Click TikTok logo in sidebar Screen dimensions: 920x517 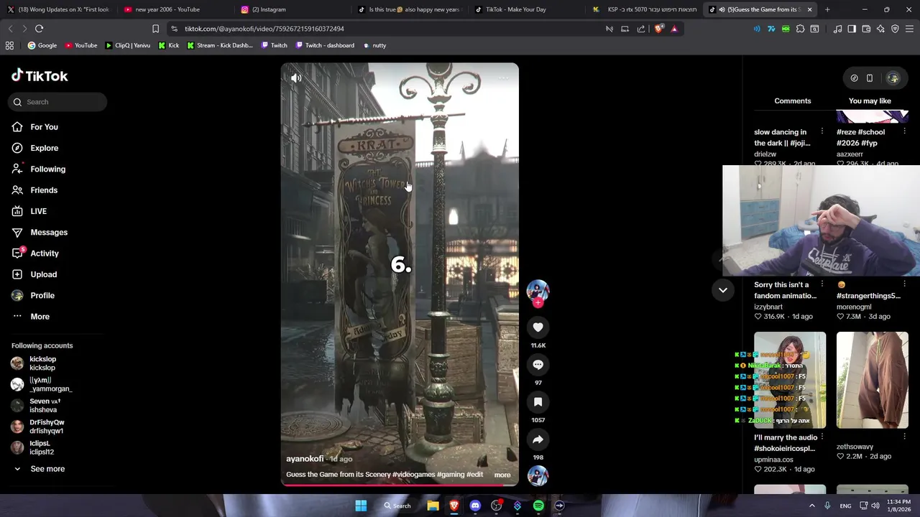[x=40, y=75]
